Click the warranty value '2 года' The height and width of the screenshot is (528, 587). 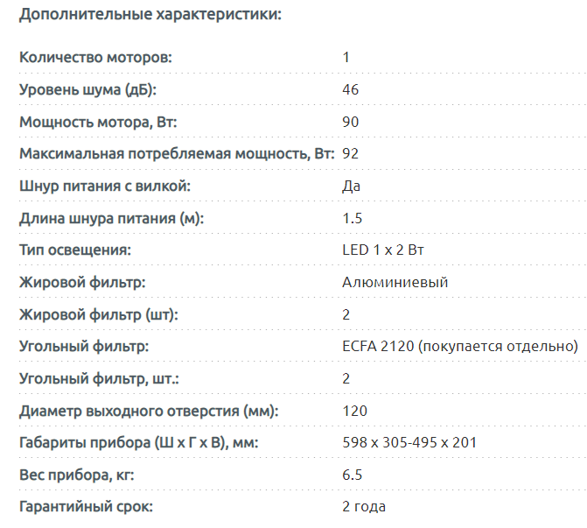tap(364, 506)
